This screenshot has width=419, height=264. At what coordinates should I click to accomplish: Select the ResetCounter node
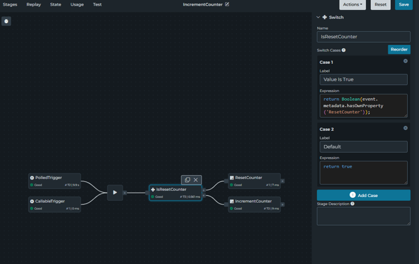[x=255, y=181]
